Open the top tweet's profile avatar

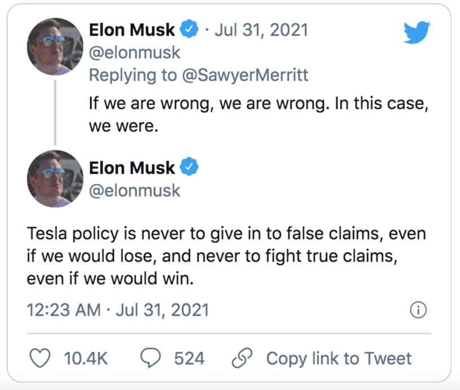pos(55,47)
